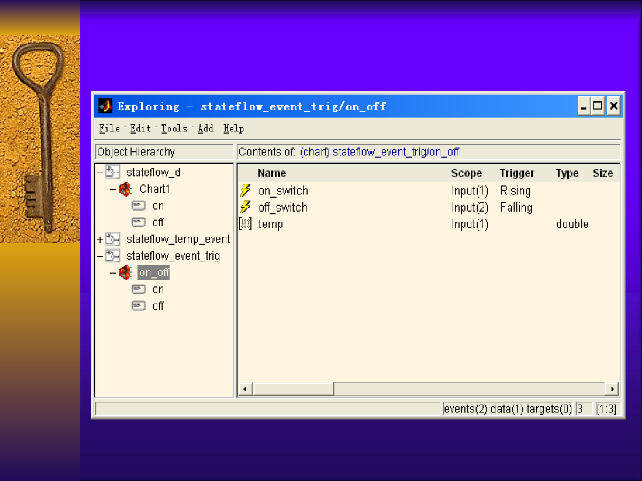Image resolution: width=642 pixels, height=481 pixels.
Task: Open the Help menu
Action: point(234,128)
